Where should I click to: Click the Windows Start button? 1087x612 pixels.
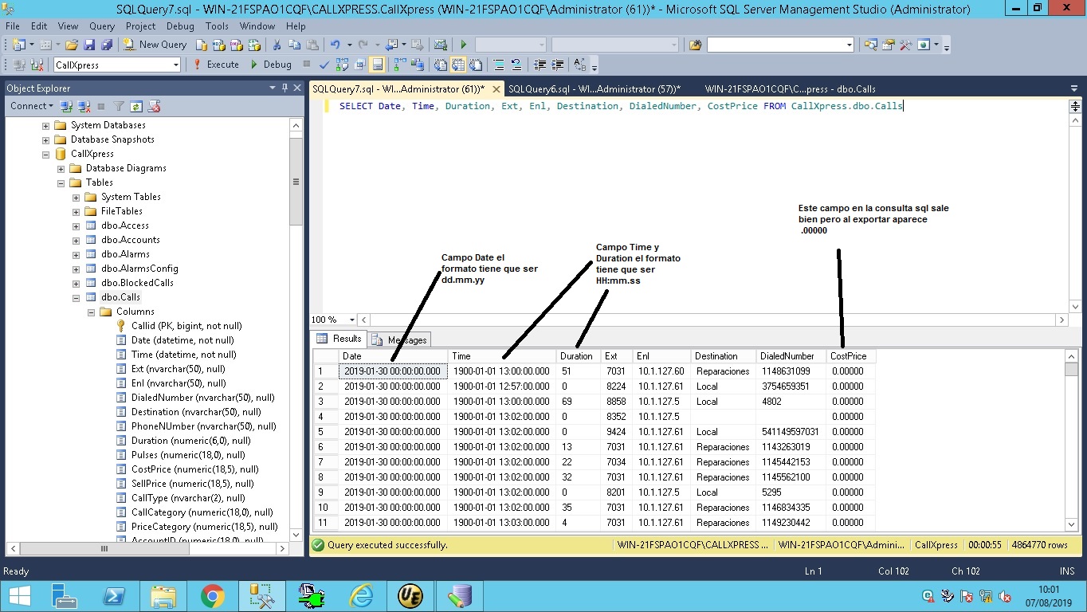click(19, 596)
